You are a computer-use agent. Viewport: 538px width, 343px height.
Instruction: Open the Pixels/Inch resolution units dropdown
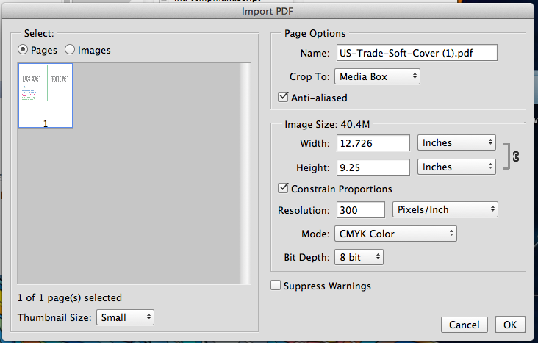pyautogui.click(x=445, y=209)
